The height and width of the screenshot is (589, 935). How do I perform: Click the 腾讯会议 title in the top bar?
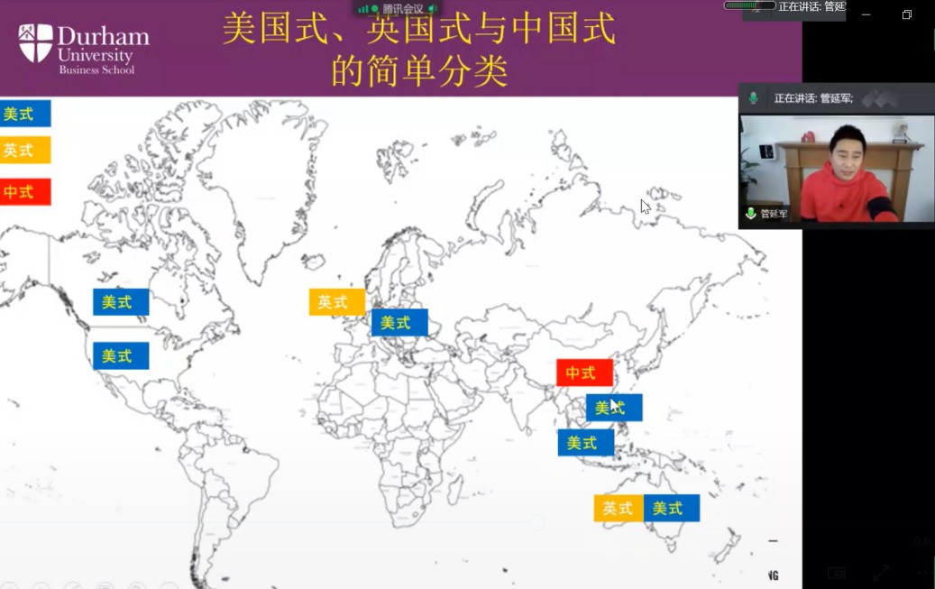click(x=402, y=8)
